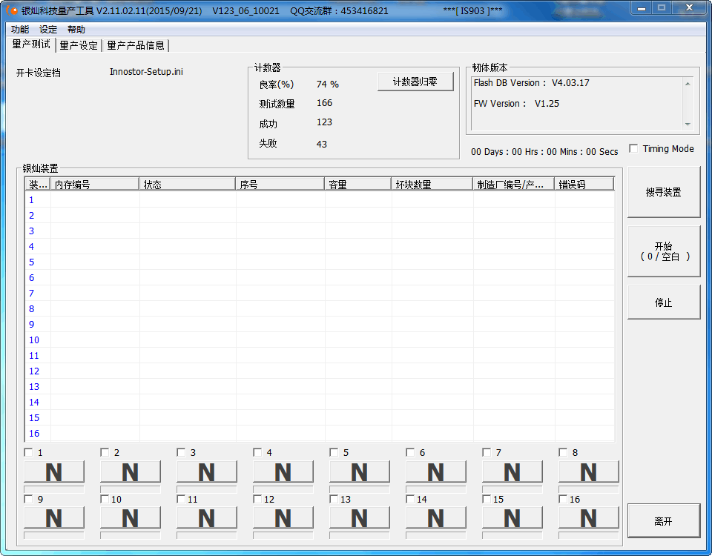Click the N status button for port 1
Screen dimensions: 712x556
pyautogui.click(x=54, y=472)
